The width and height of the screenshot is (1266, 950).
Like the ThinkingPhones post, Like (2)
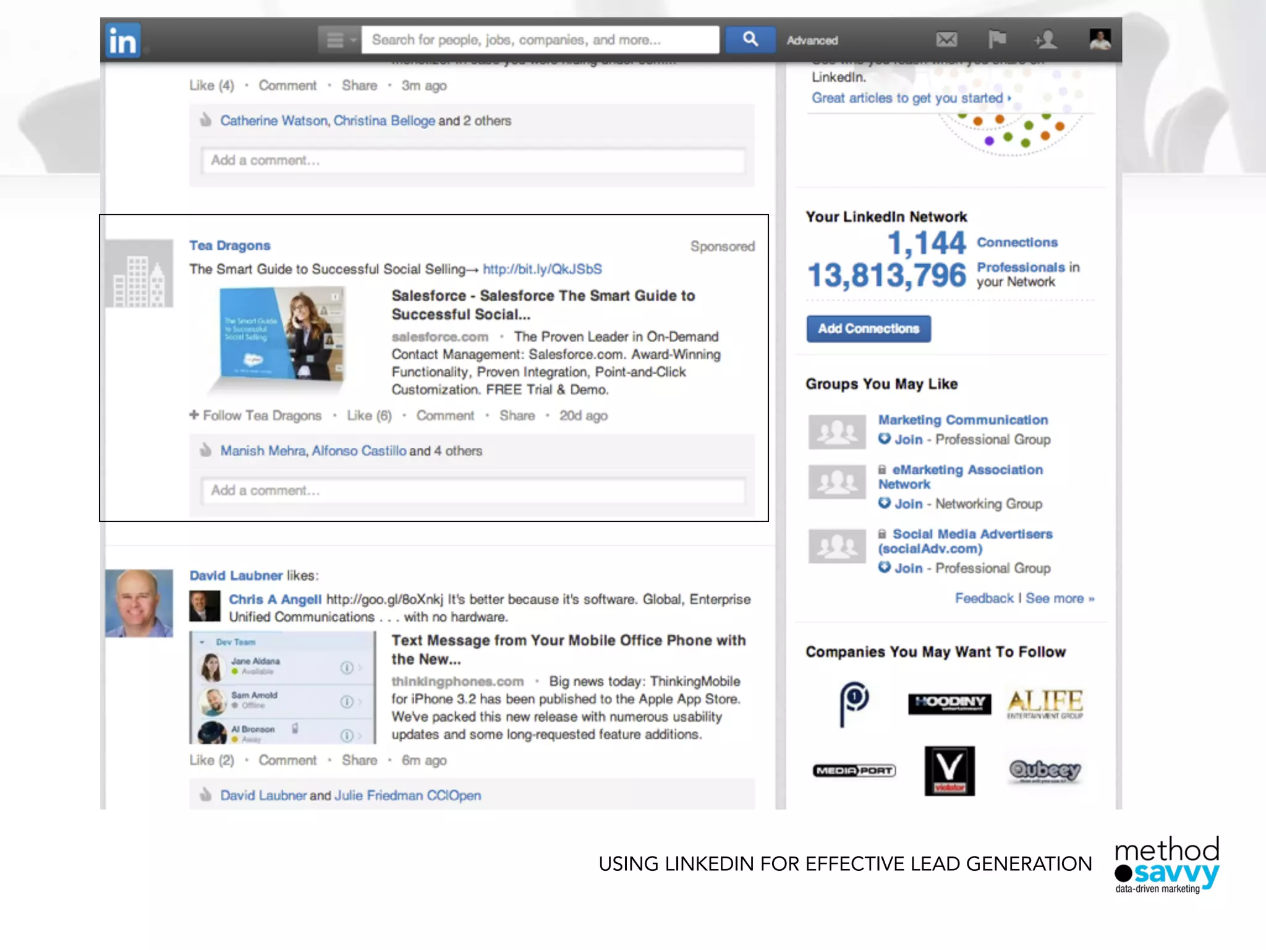point(211,760)
